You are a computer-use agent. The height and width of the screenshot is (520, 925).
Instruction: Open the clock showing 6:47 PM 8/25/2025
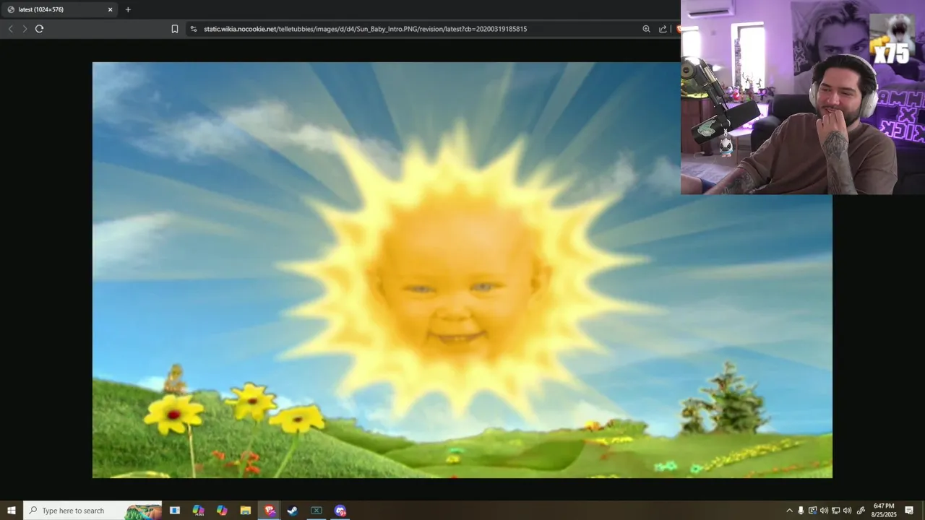click(884, 511)
